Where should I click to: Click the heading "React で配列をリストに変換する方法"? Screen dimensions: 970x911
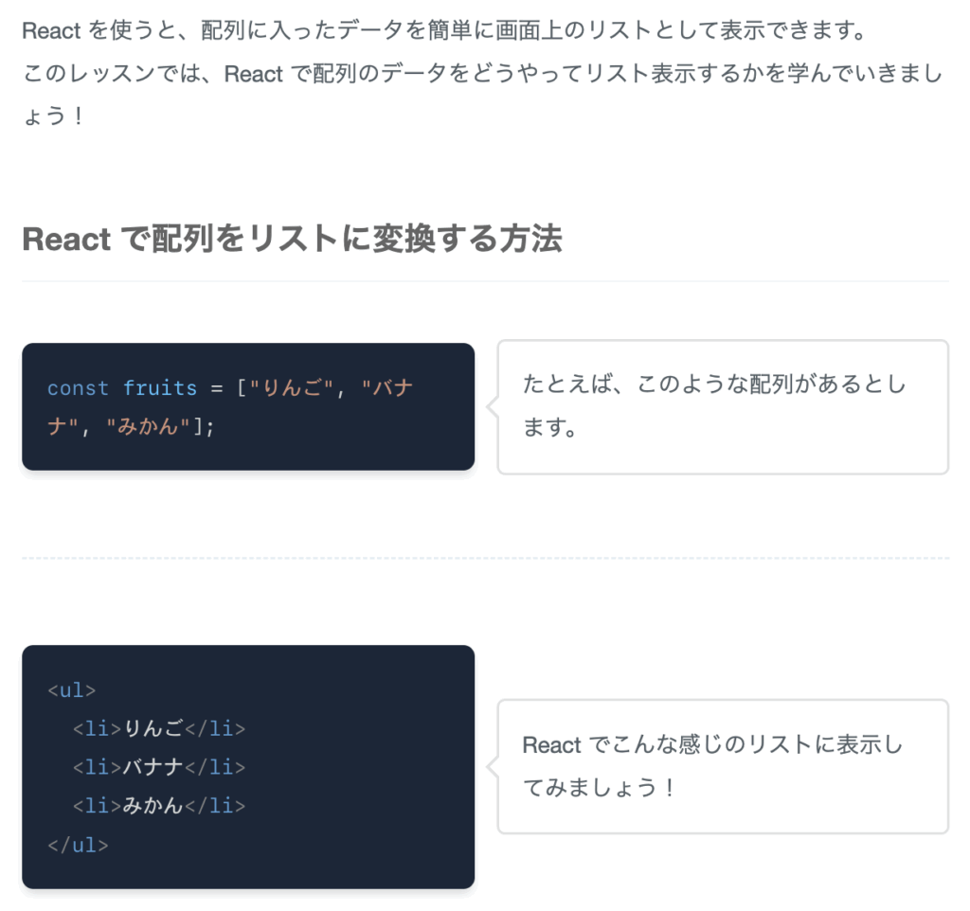point(292,240)
